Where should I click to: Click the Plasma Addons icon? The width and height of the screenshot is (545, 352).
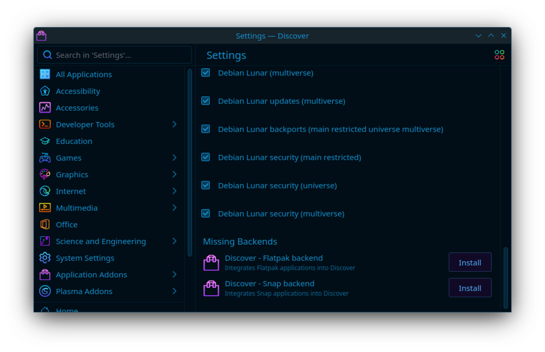pyautogui.click(x=45, y=291)
